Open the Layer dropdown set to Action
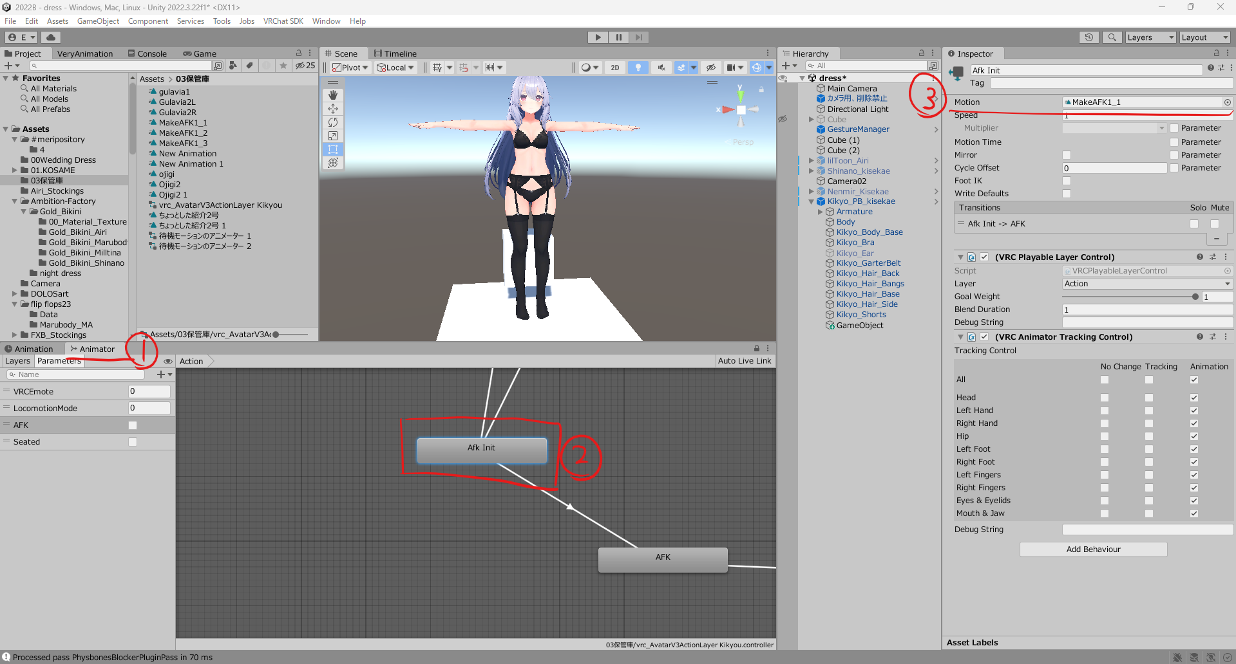1236x664 pixels. coord(1147,284)
